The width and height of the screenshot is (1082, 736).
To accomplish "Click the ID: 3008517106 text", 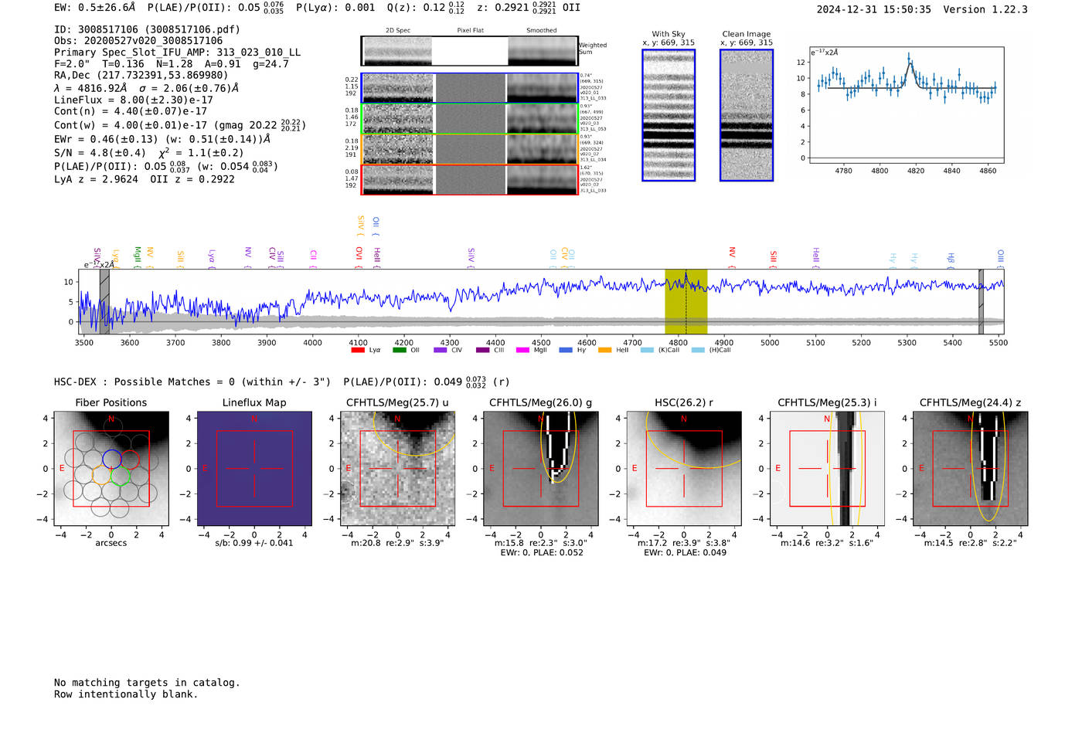I will pyautogui.click(x=147, y=29).
